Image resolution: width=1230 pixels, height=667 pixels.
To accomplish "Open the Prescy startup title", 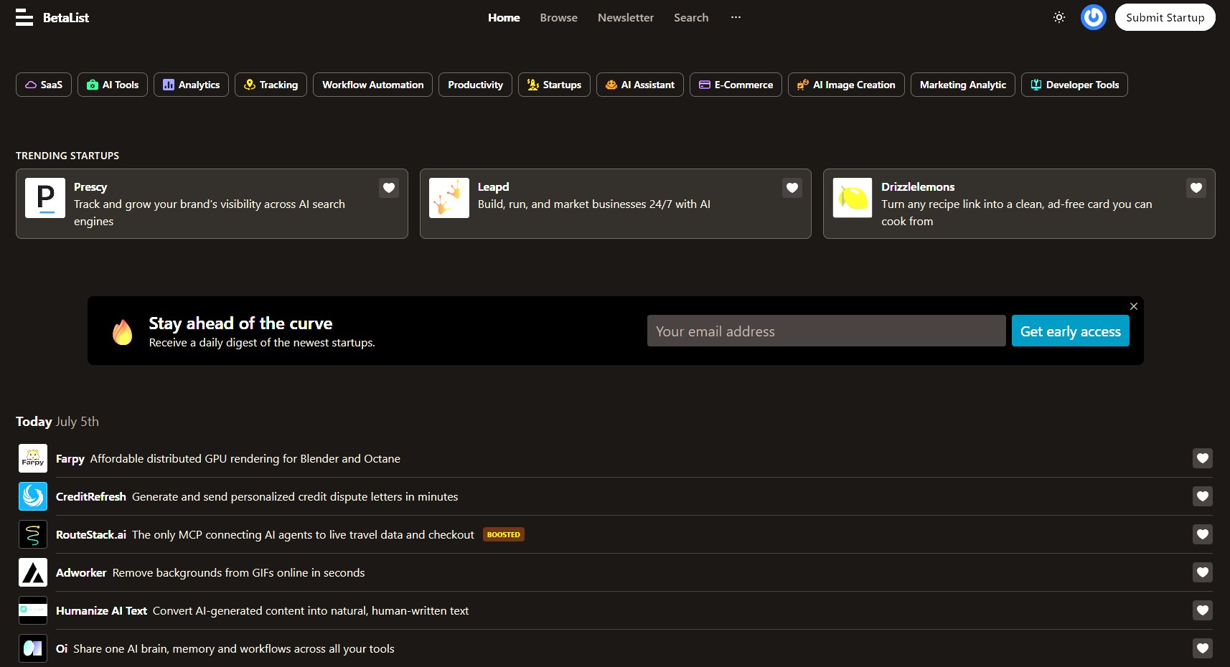I will (x=90, y=186).
